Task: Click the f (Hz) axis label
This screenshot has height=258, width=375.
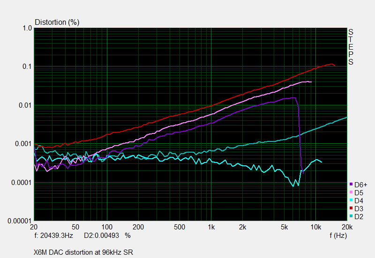Action: [338, 236]
